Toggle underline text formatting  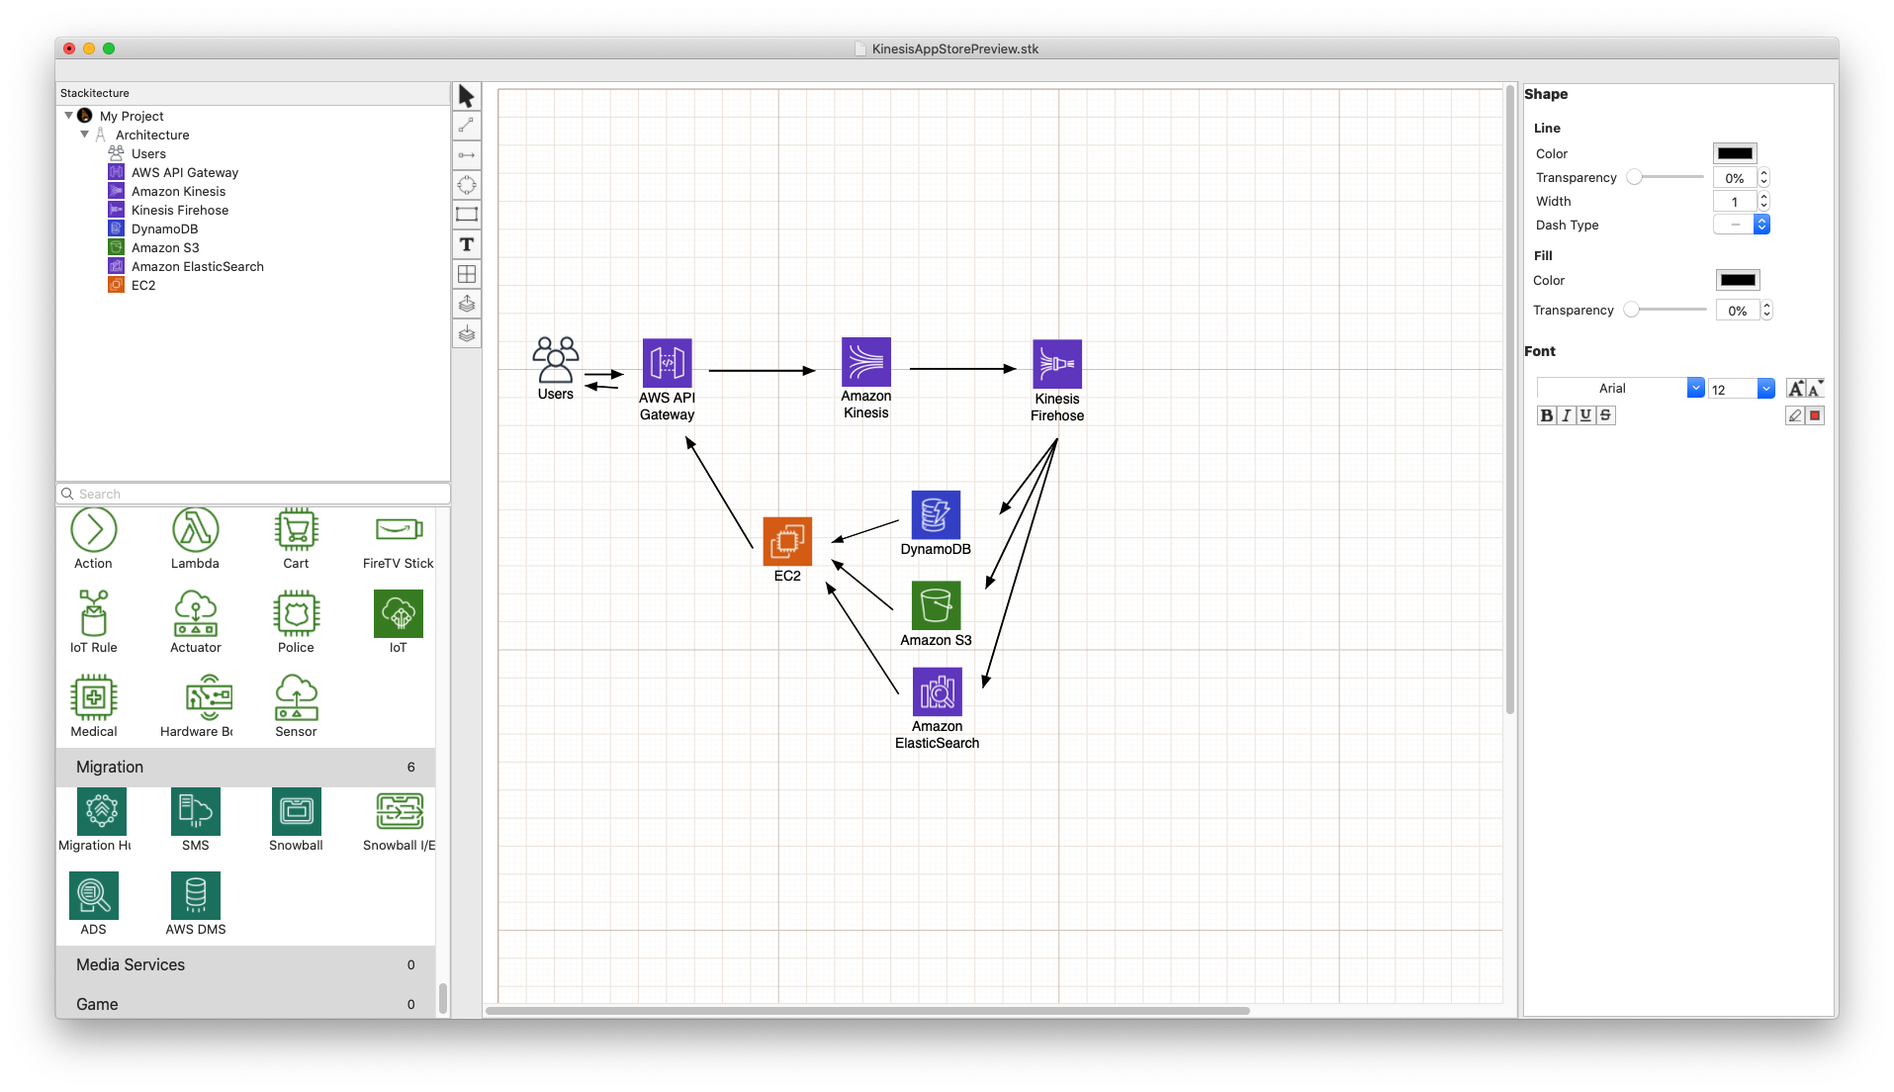(x=1585, y=415)
